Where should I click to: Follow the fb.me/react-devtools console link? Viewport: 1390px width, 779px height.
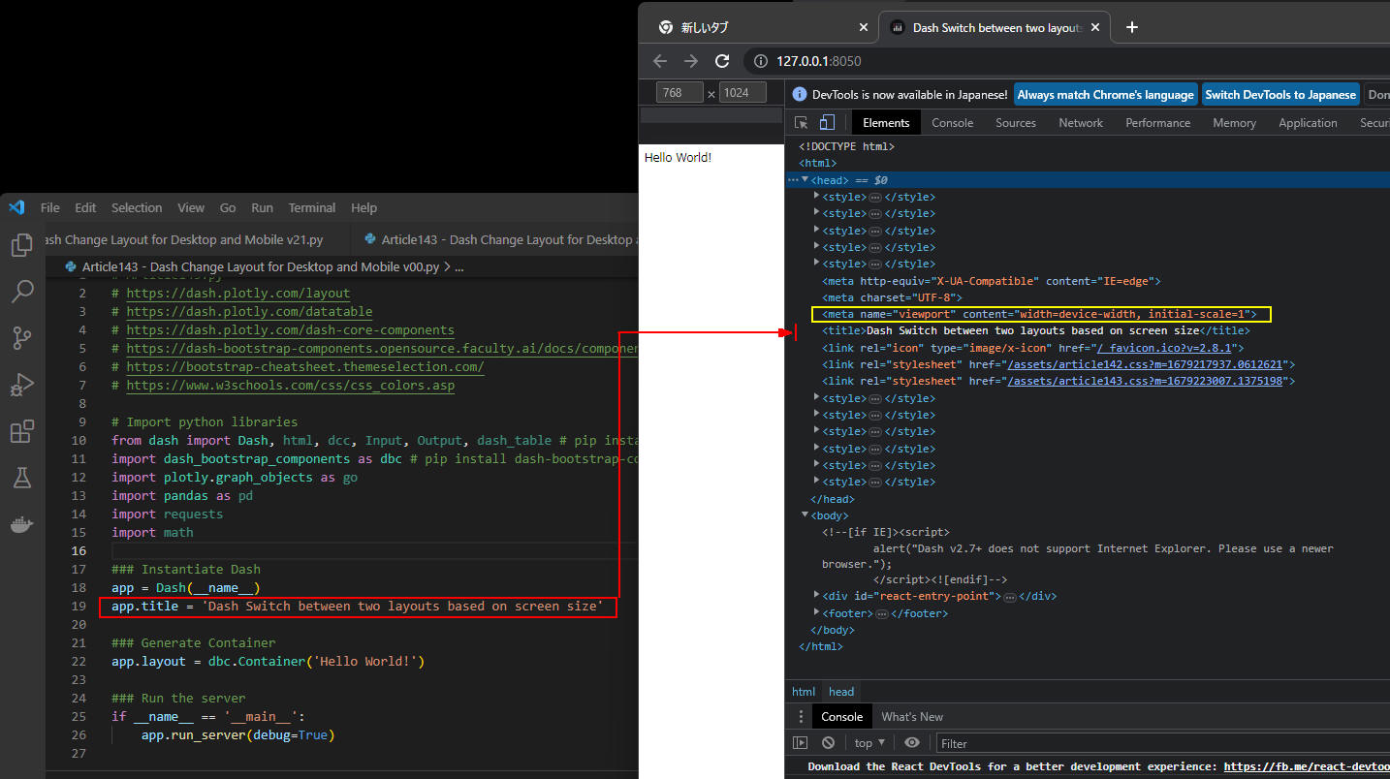pyautogui.click(x=1306, y=766)
